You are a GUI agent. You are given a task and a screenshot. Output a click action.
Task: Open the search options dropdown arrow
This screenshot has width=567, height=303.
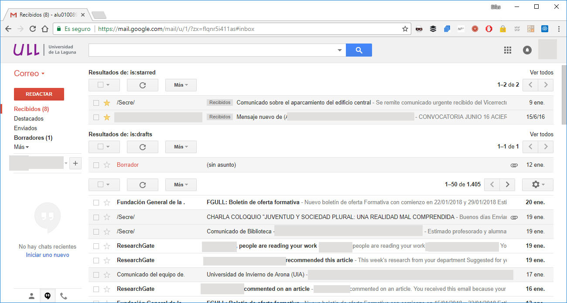340,50
